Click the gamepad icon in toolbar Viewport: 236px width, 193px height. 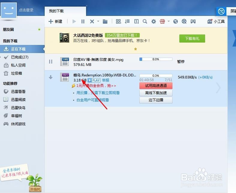pyautogui.click(x=193, y=21)
